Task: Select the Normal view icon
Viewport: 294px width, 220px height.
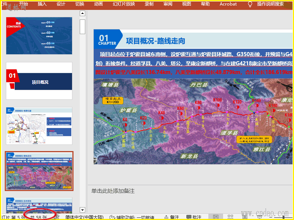Action: (216, 217)
